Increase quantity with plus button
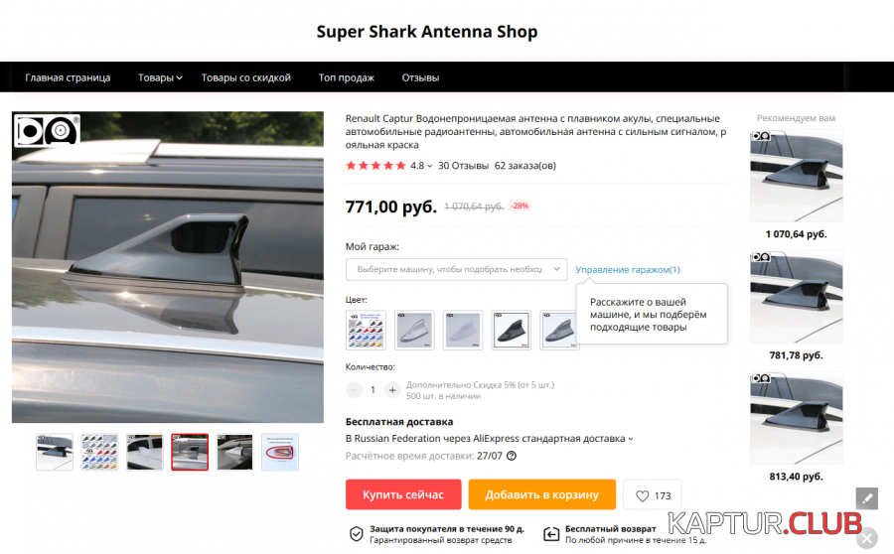The height and width of the screenshot is (554, 894). (x=392, y=390)
